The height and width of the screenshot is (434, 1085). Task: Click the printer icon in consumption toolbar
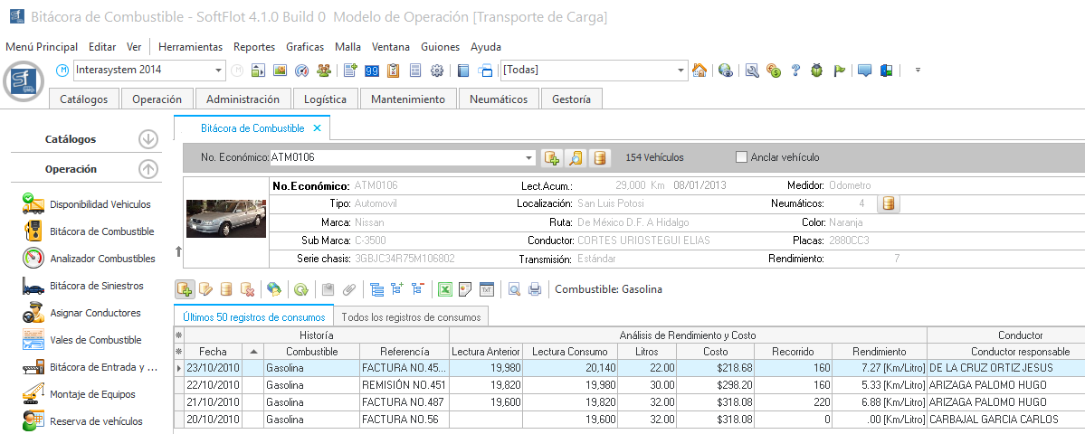click(535, 289)
